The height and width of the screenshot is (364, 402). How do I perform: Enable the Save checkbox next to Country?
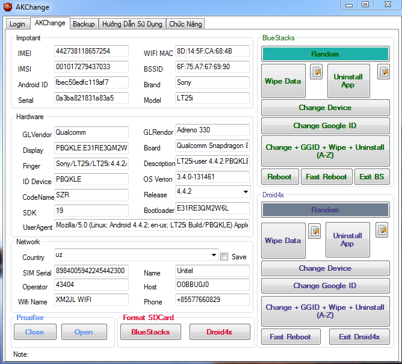point(224,256)
